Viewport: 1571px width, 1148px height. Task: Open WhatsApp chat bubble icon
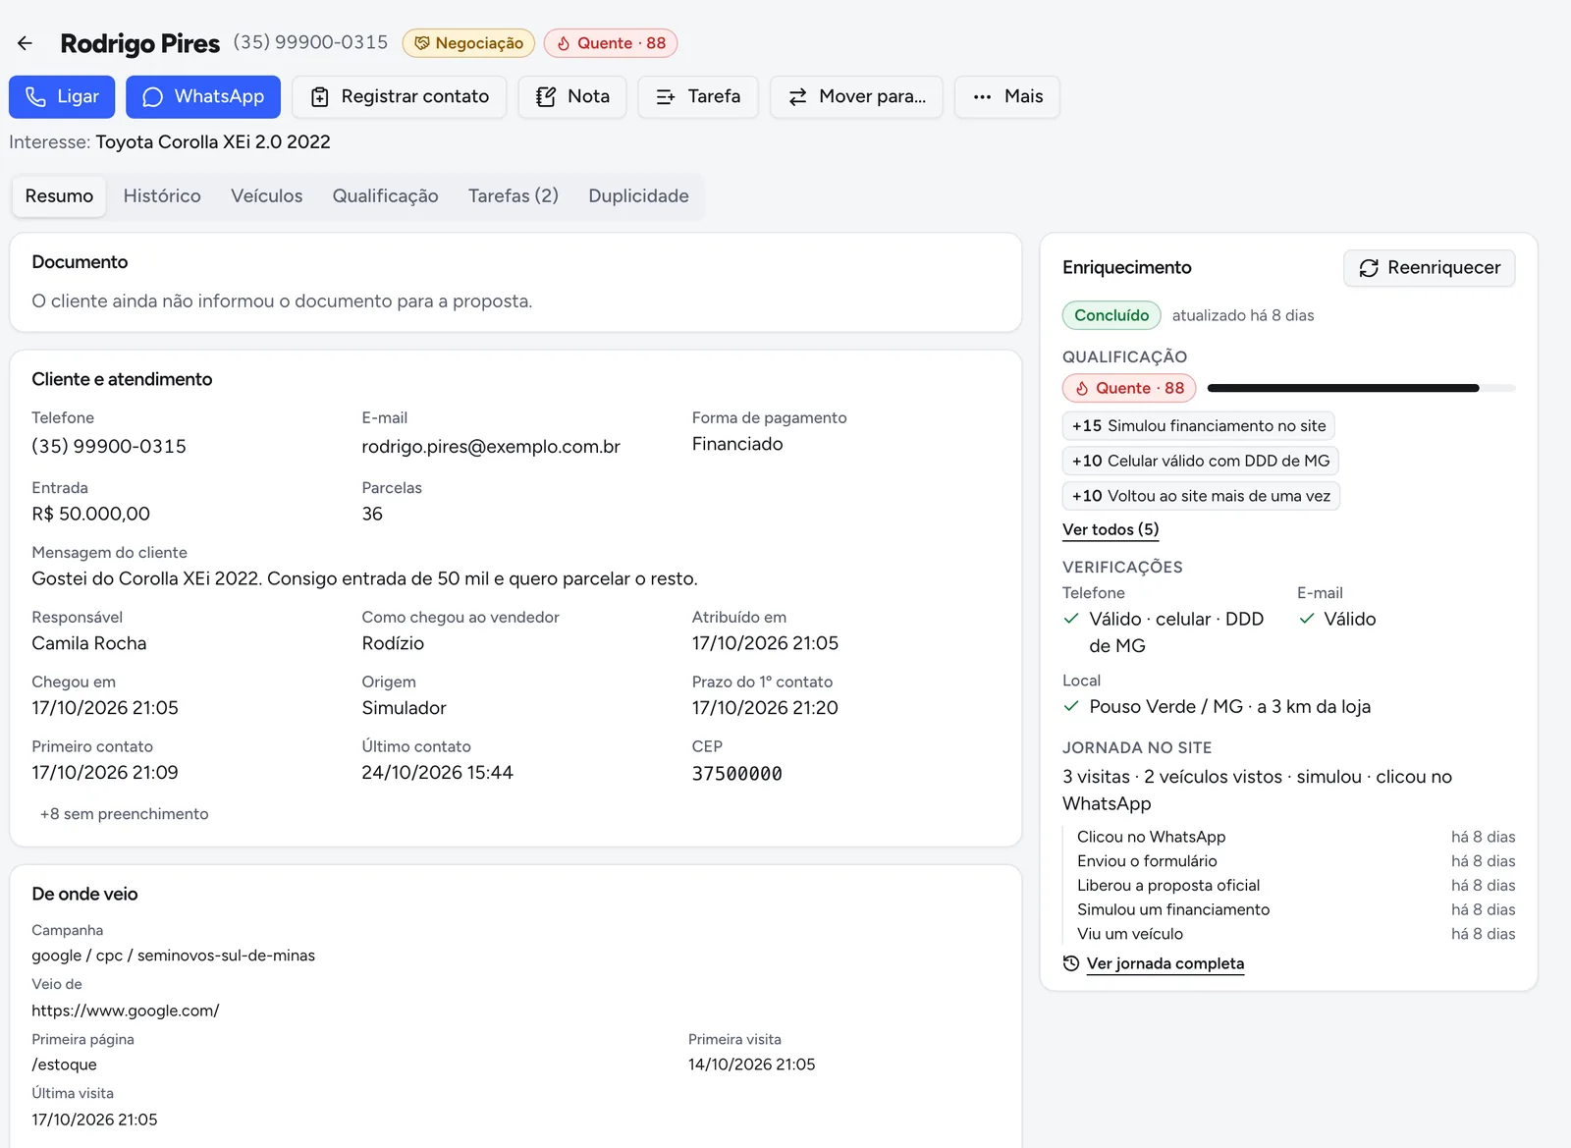pyautogui.click(x=152, y=97)
